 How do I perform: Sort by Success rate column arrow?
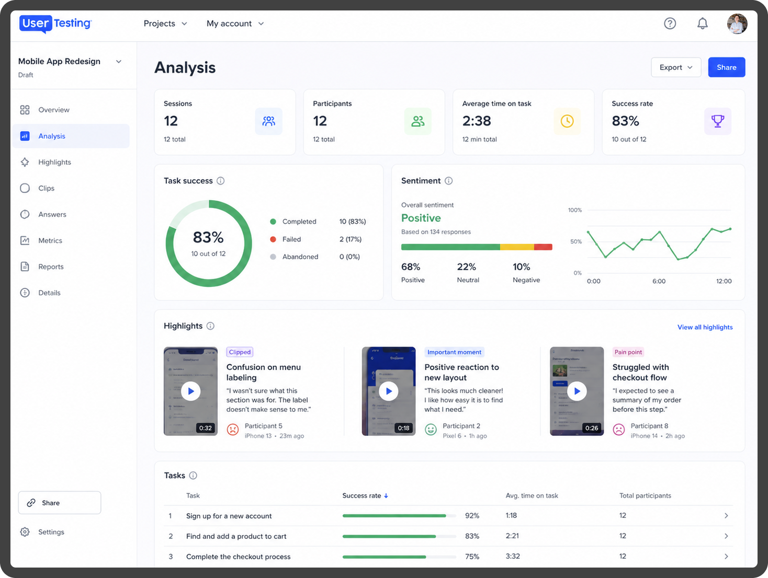coord(386,496)
